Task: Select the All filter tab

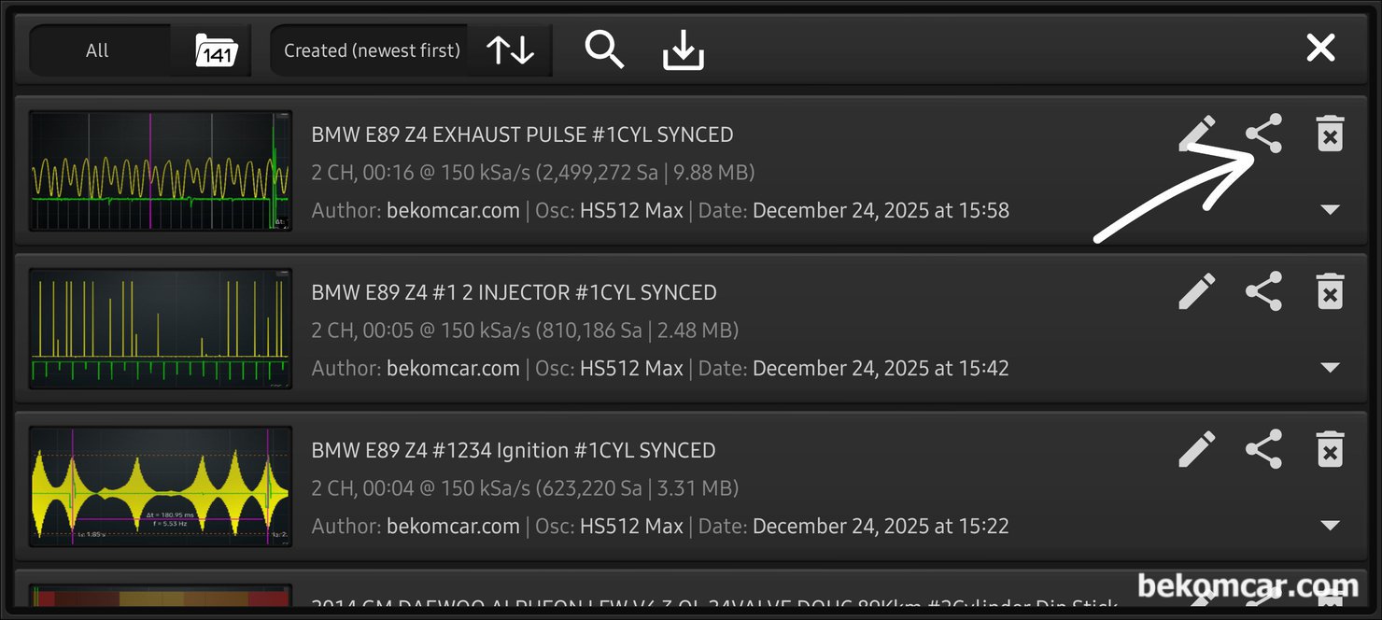Action: 98,50
